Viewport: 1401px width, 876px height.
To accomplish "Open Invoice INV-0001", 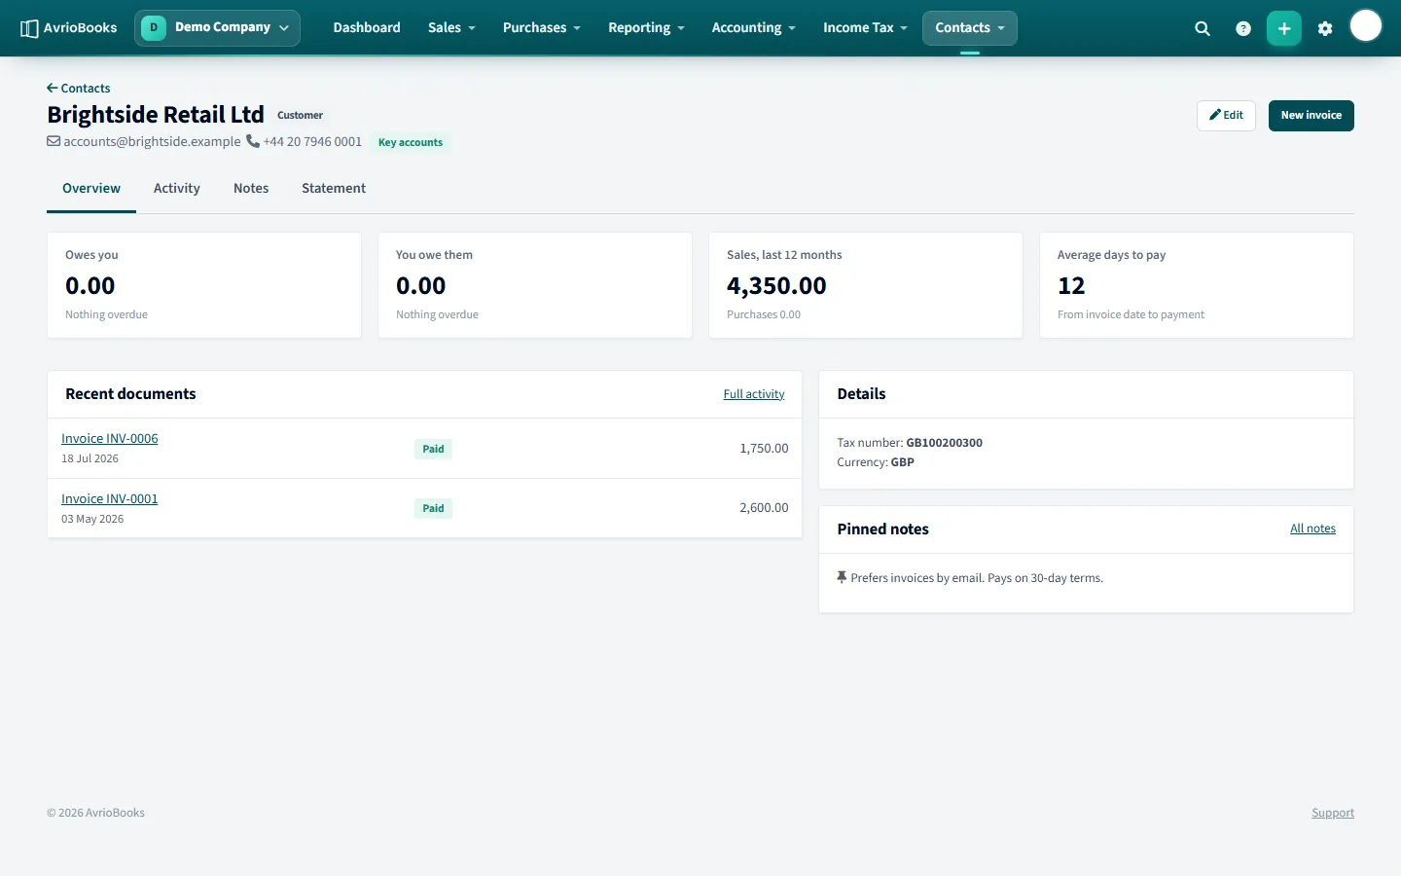I will click(x=109, y=499).
